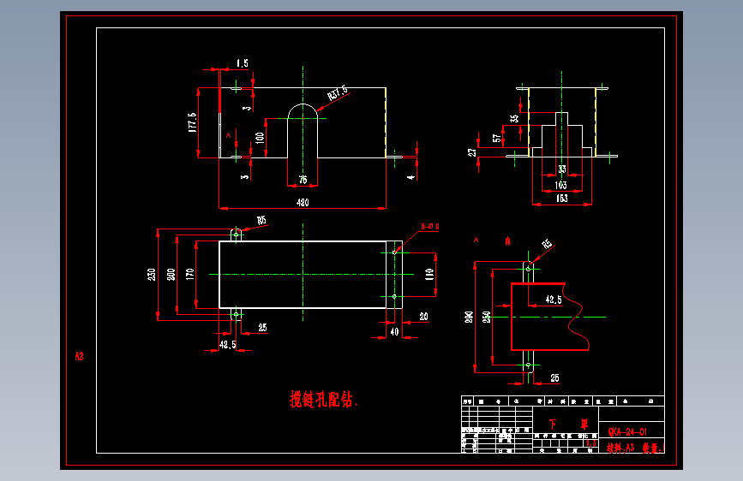Select the 27 height dimension
The width and height of the screenshot is (743, 481).
pyautogui.click(x=471, y=152)
